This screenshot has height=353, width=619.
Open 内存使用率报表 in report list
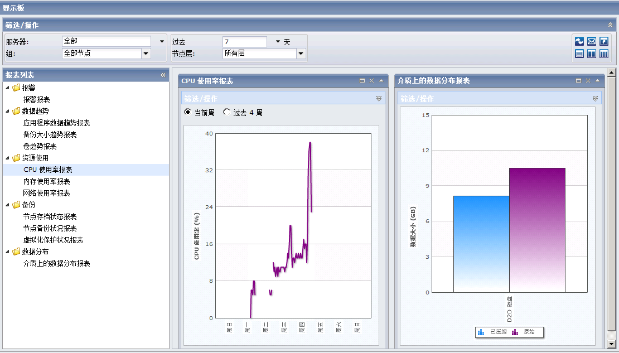pyautogui.click(x=47, y=182)
